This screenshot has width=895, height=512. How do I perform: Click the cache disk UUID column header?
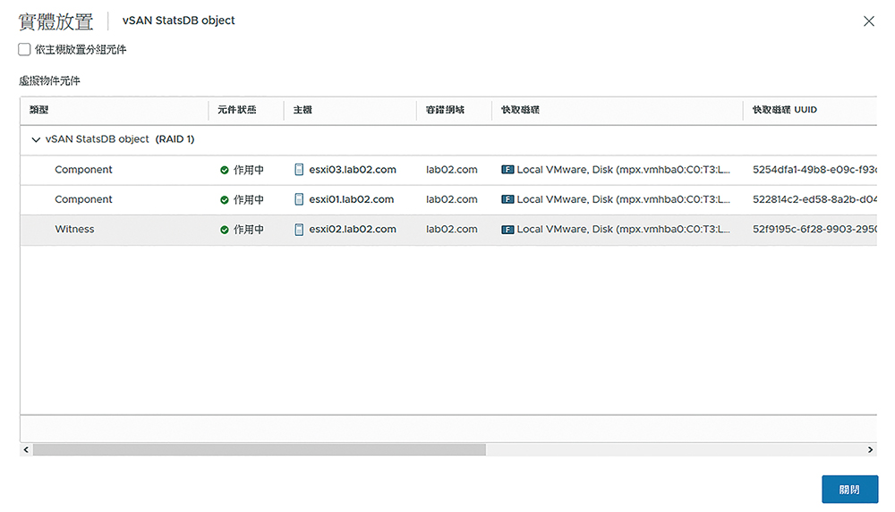pos(785,110)
